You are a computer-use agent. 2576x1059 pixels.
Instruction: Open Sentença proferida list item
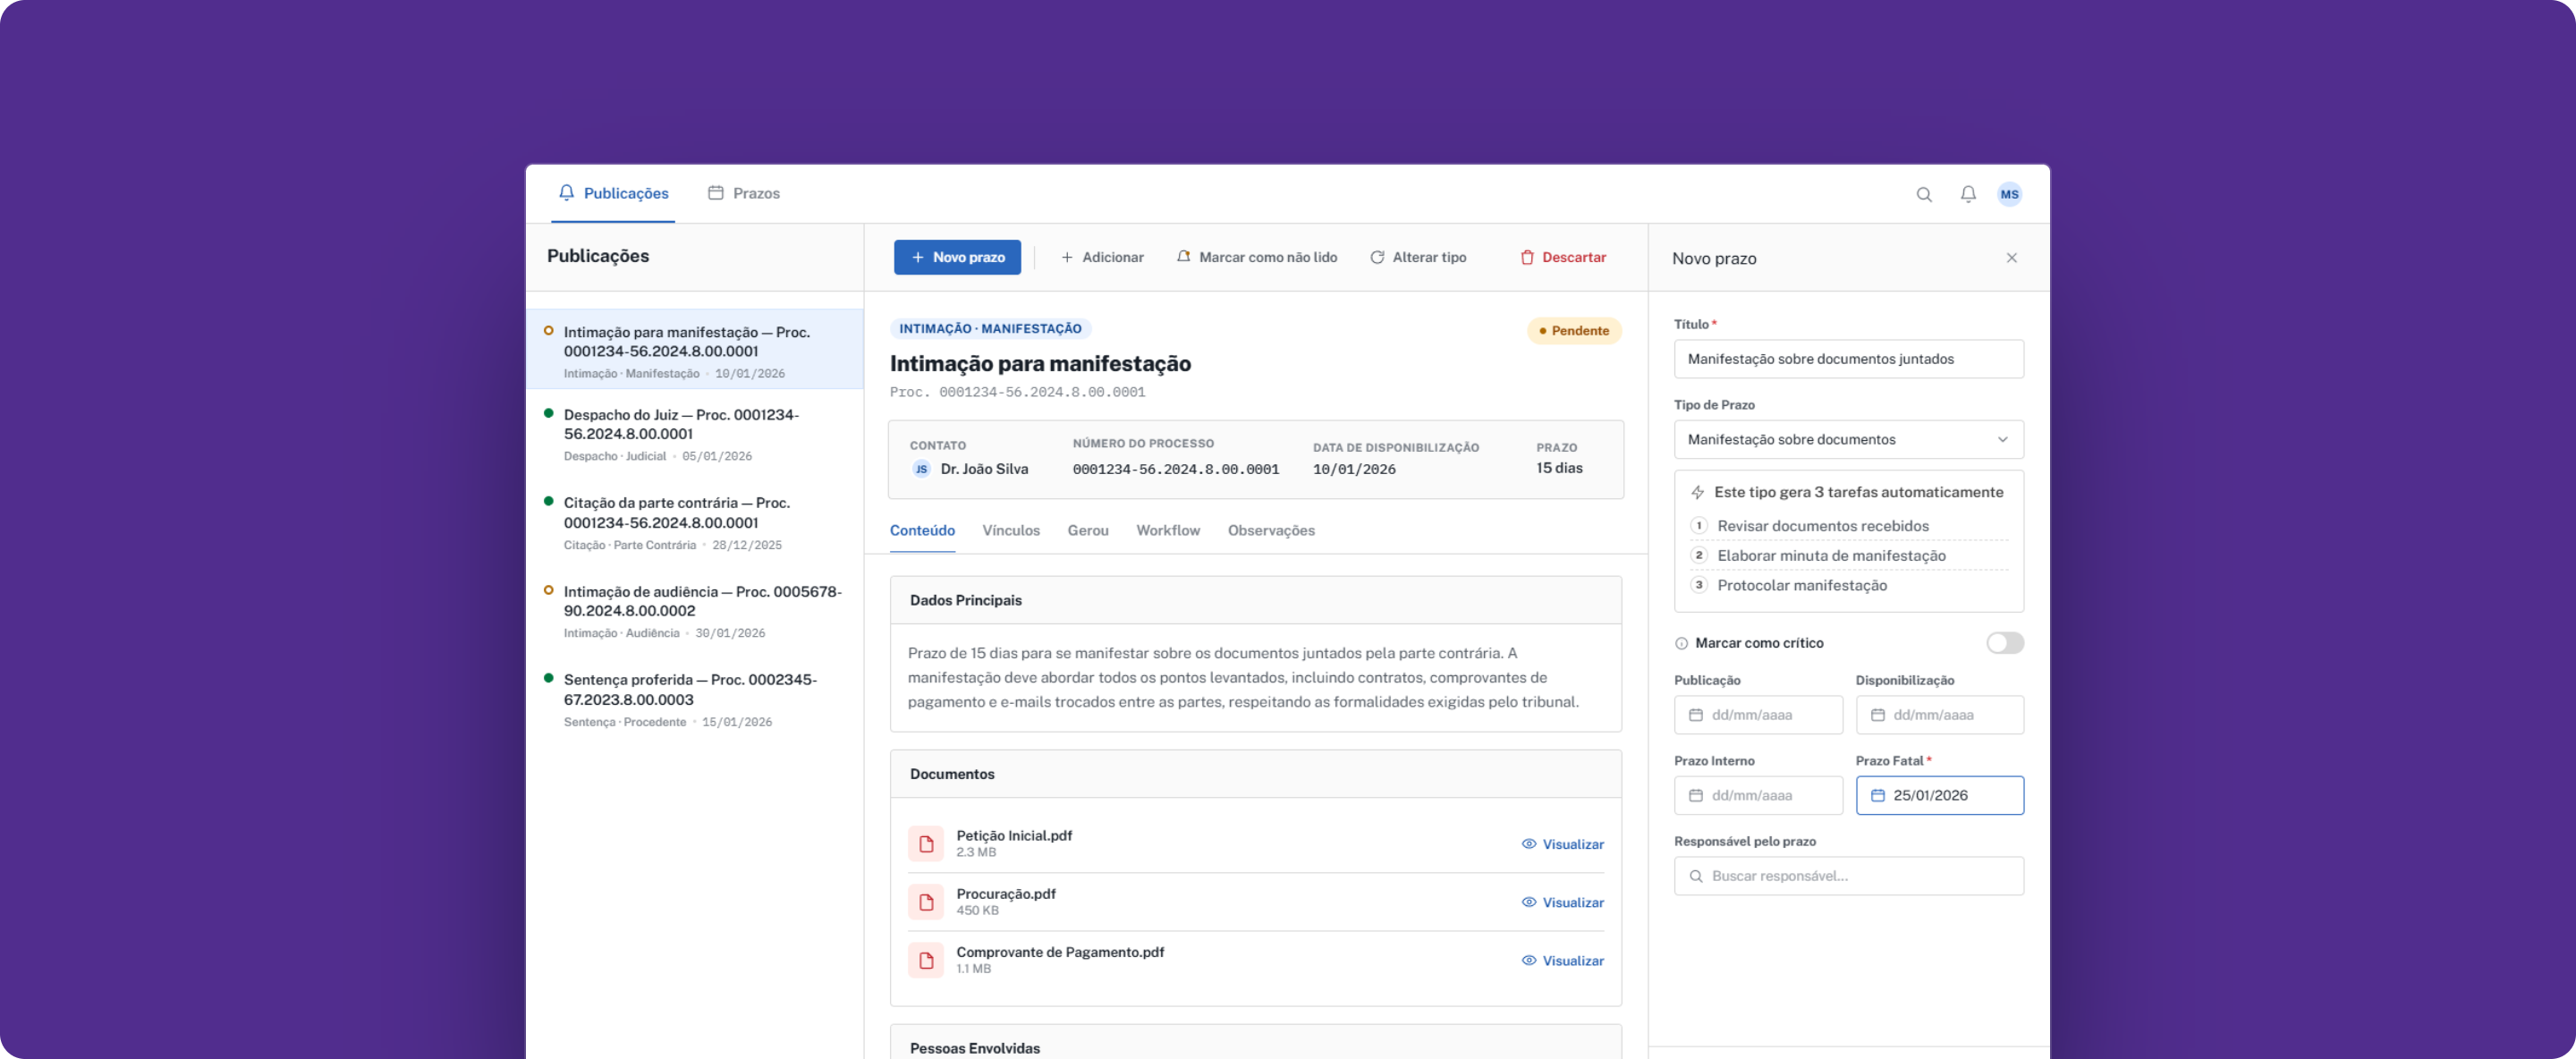coord(695,700)
